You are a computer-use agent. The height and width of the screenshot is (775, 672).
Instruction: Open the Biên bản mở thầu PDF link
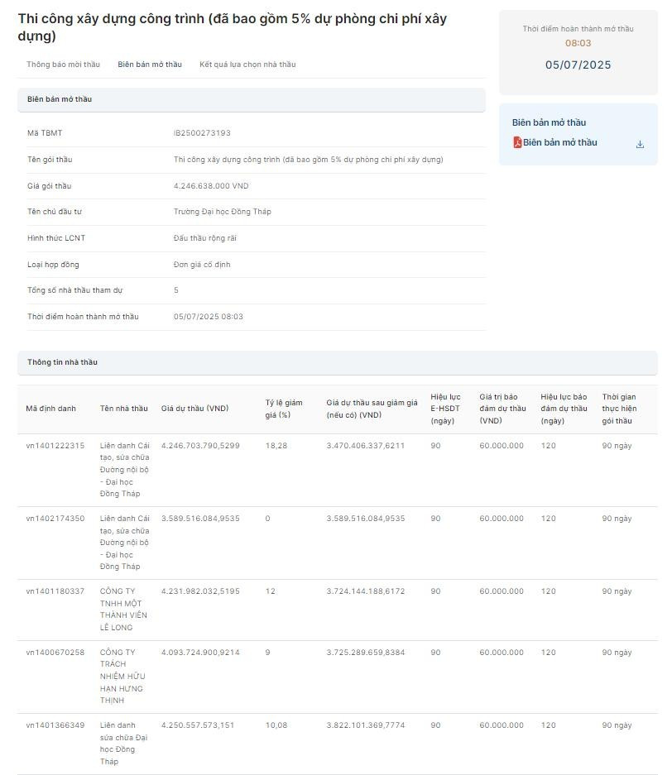pyautogui.click(x=559, y=142)
